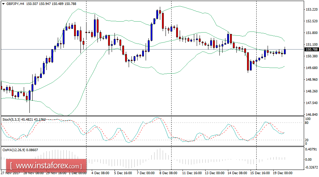The width and height of the screenshot is (319, 177).
Task: Click the 19 Dec 00:00 time label
Action: point(283,173)
